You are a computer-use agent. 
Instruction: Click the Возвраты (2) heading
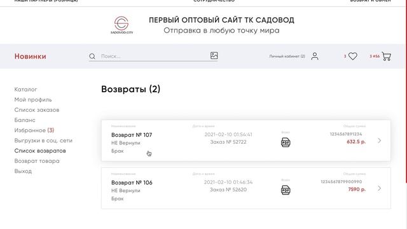[x=130, y=89]
